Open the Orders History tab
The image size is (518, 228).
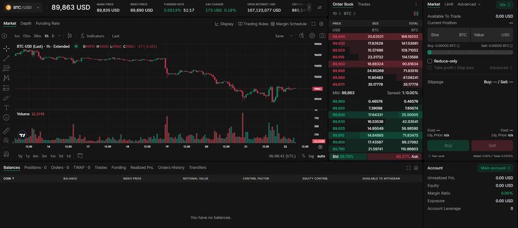171,168
